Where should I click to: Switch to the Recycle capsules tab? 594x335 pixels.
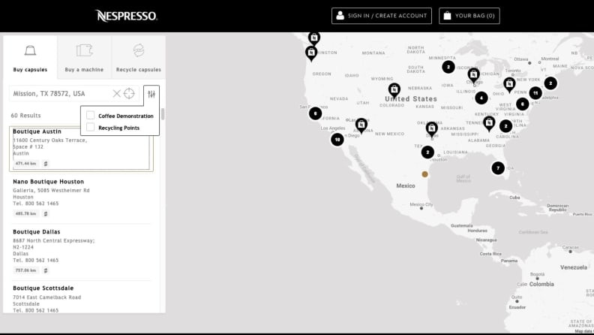(139, 58)
